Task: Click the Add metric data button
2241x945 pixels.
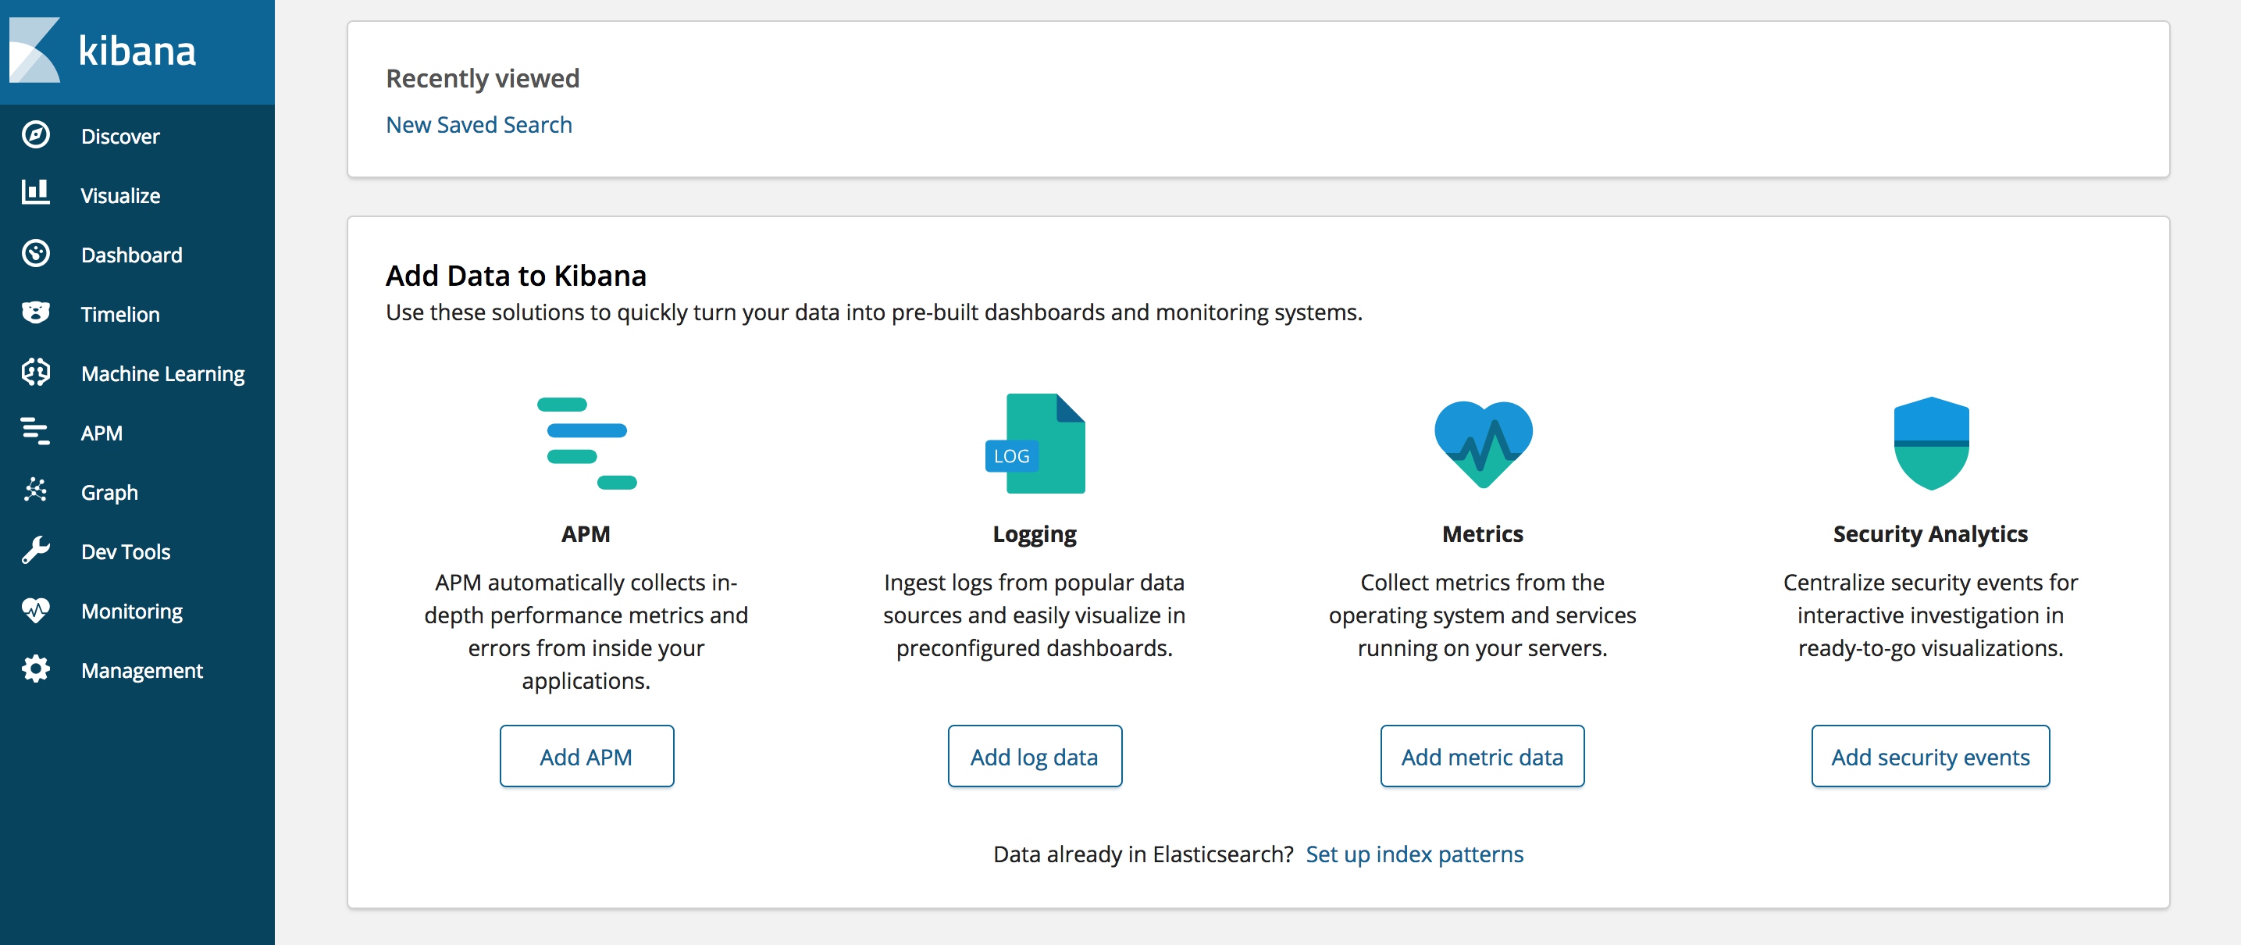Action: pyautogui.click(x=1482, y=756)
